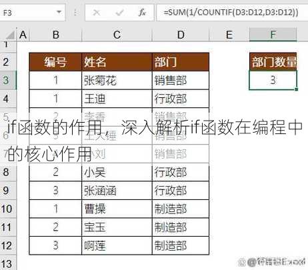
Task: Select column B header
Action: coord(55,35)
